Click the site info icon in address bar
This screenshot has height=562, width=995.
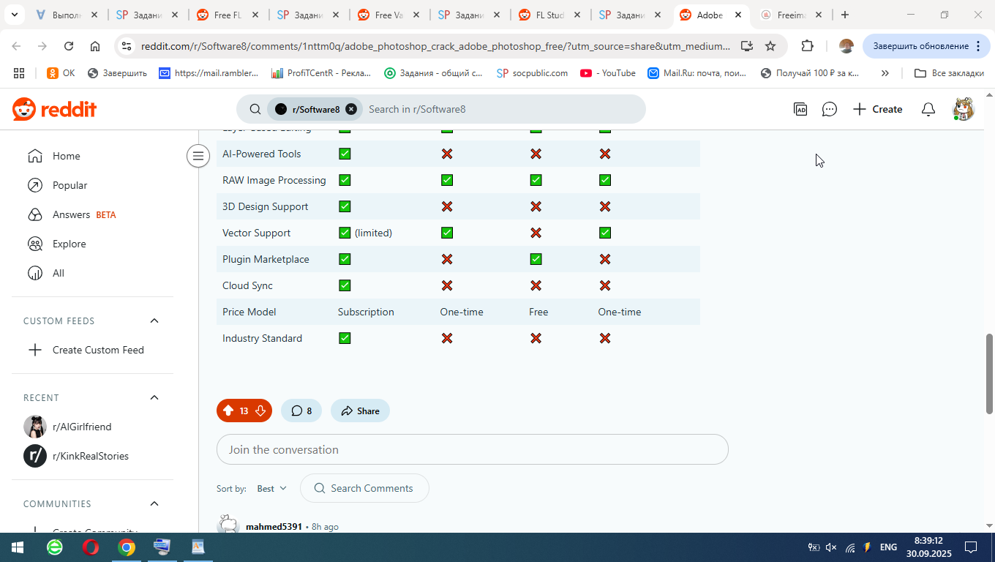pyautogui.click(x=126, y=46)
